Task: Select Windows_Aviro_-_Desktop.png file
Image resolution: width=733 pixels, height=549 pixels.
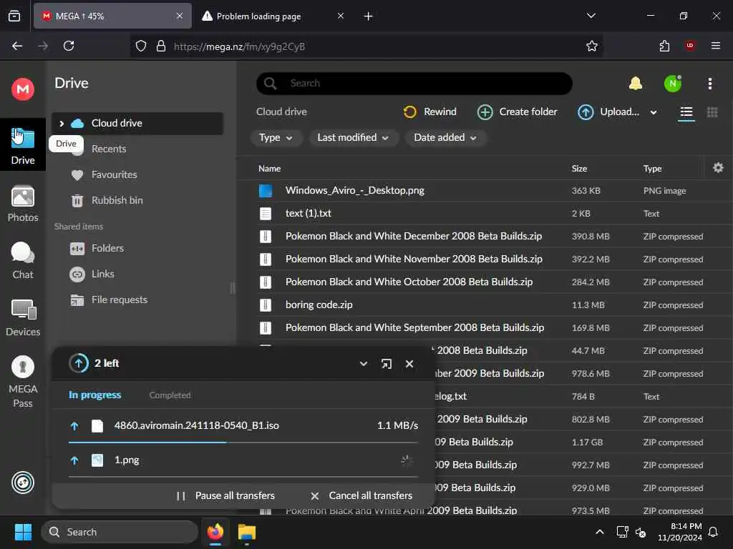Action: click(486, 190)
